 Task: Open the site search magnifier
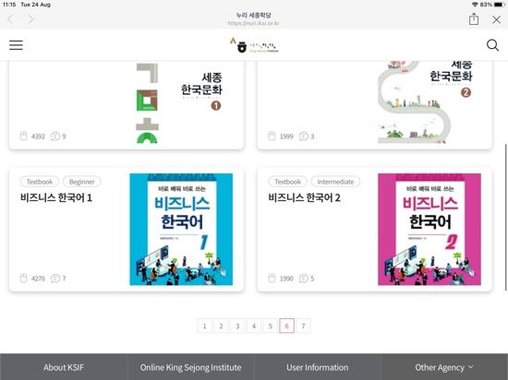492,45
